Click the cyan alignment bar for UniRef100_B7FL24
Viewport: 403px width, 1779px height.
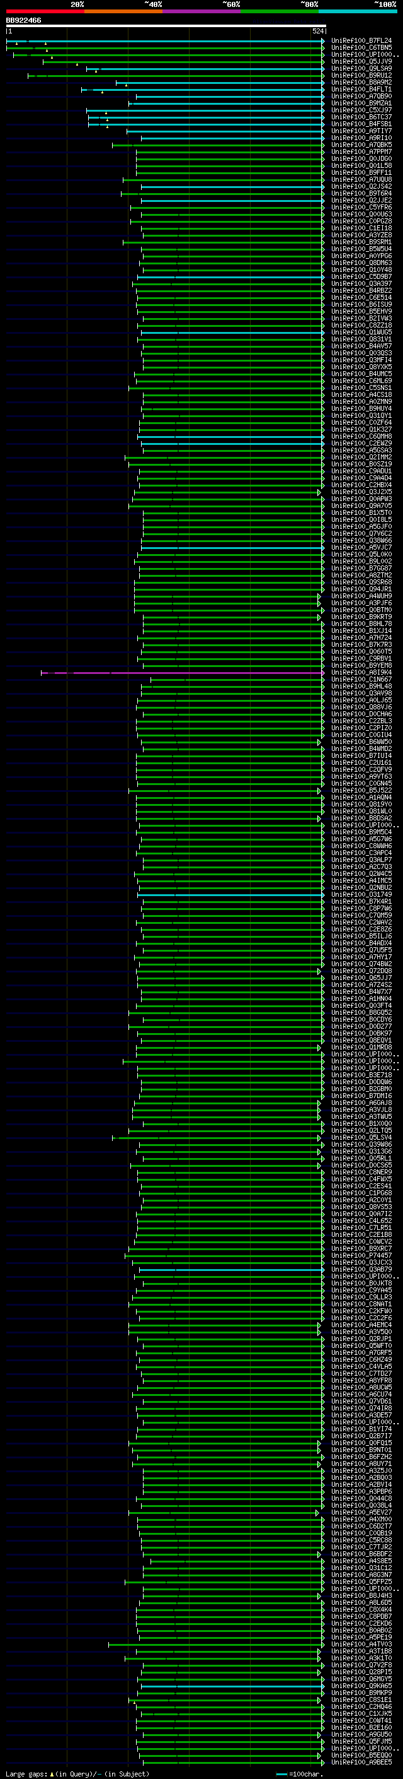166,42
